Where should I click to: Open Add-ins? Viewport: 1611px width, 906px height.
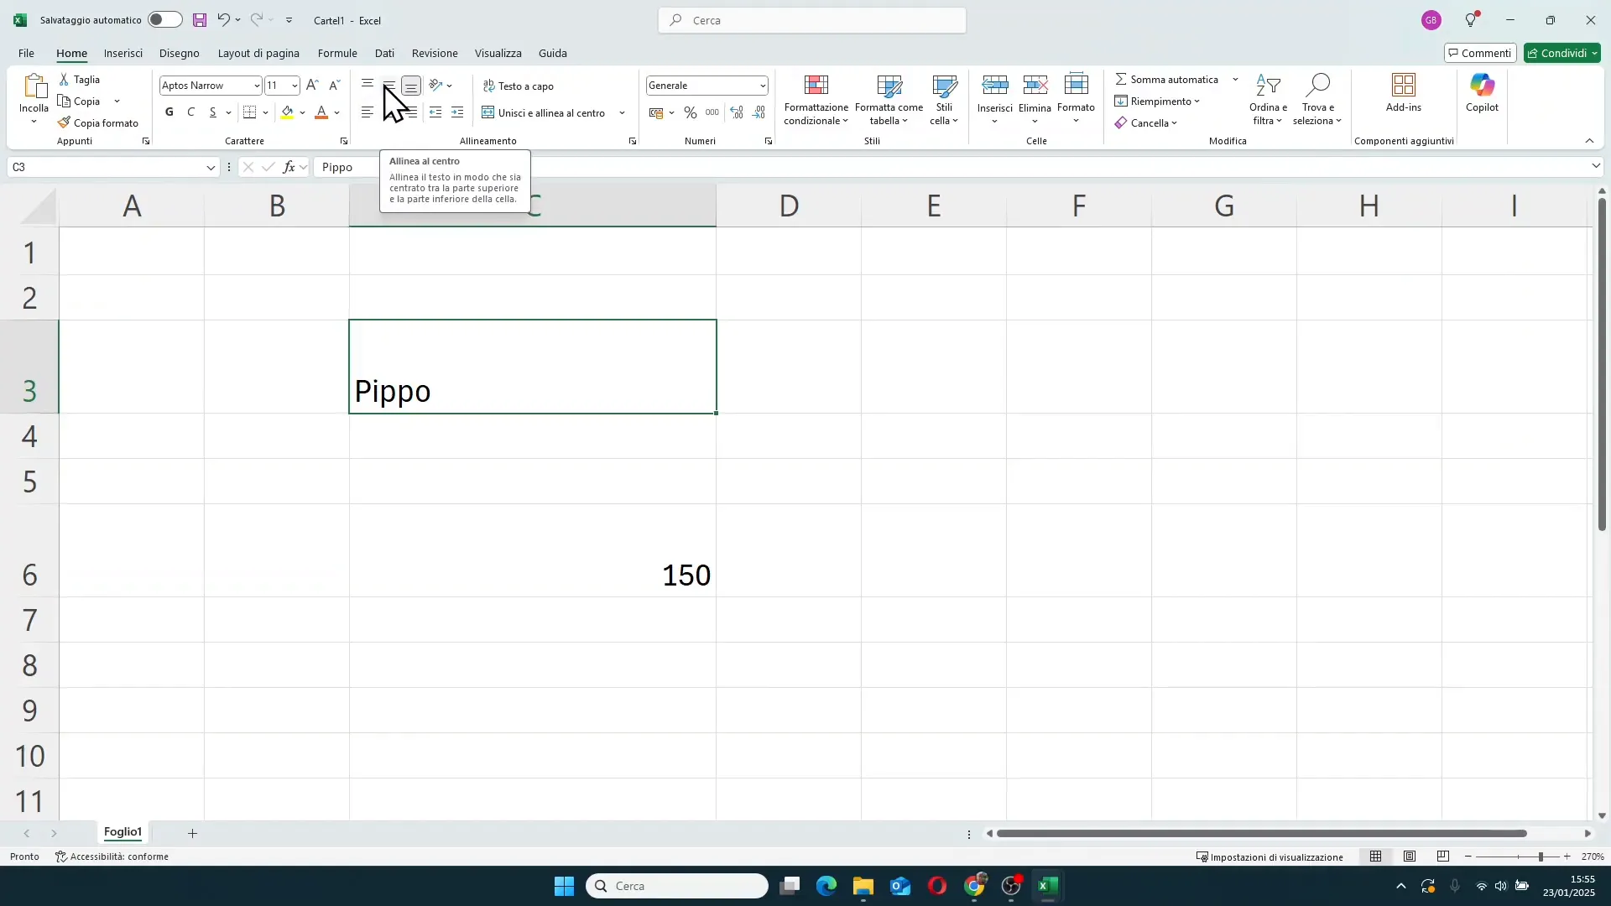click(x=1404, y=93)
